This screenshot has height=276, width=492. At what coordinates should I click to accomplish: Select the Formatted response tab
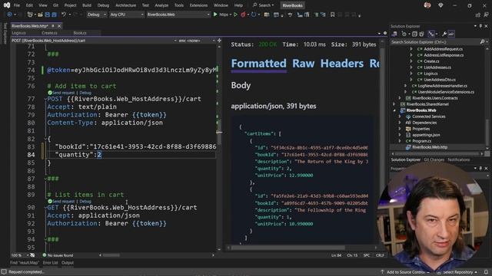pos(258,64)
